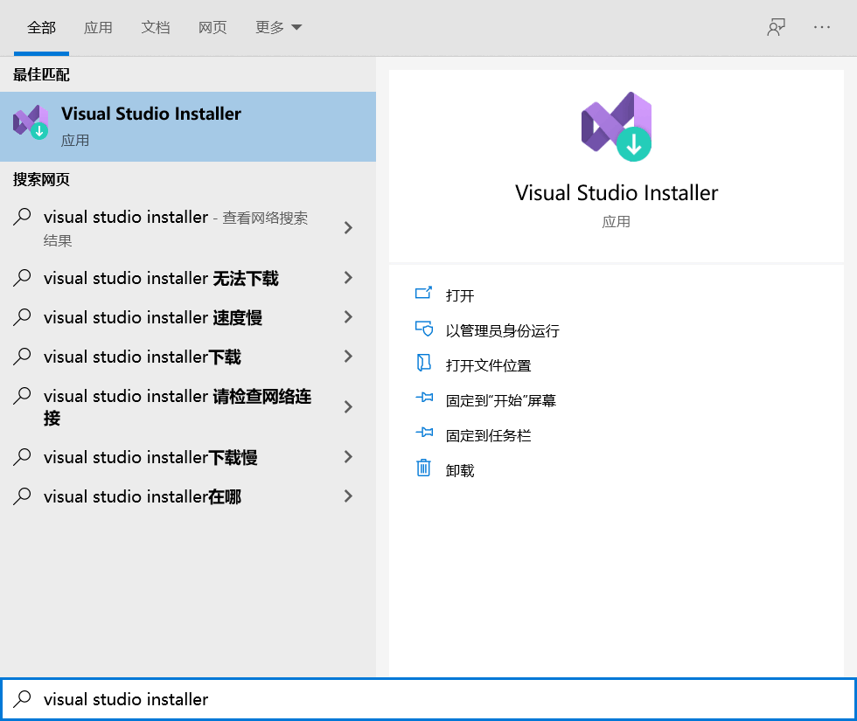Expand arrow for 无法下载 suggestion
This screenshot has height=721, width=857.
[348, 278]
